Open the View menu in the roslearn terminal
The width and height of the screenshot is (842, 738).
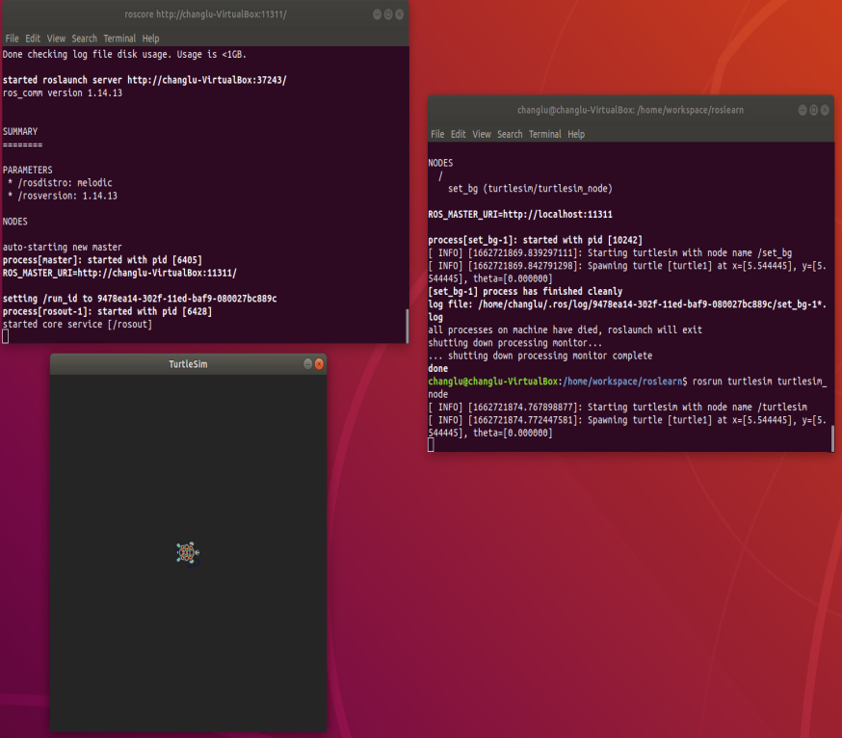pyautogui.click(x=481, y=134)
